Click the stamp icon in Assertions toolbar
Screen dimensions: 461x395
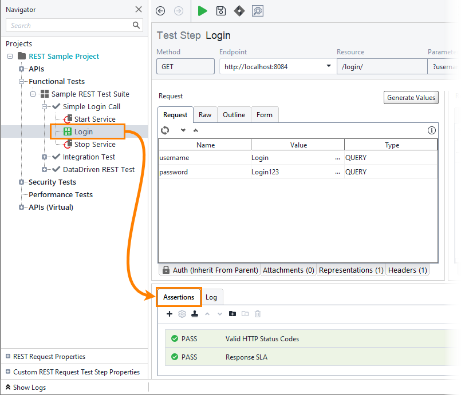[x=195, y=314]
